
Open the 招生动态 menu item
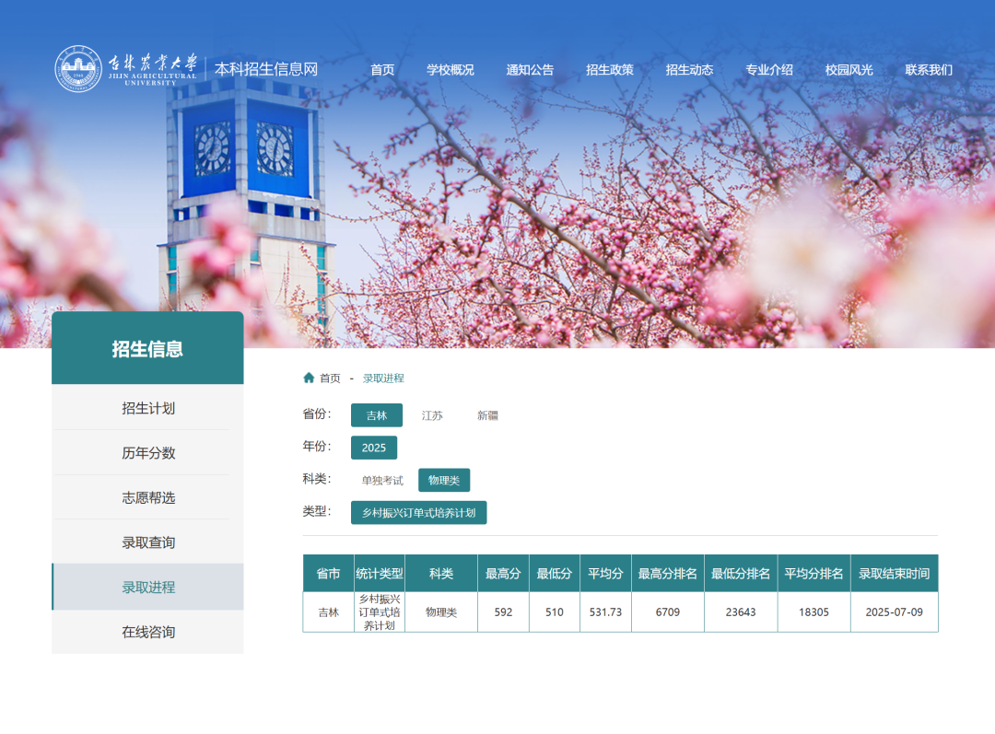(x=688, y=69)
